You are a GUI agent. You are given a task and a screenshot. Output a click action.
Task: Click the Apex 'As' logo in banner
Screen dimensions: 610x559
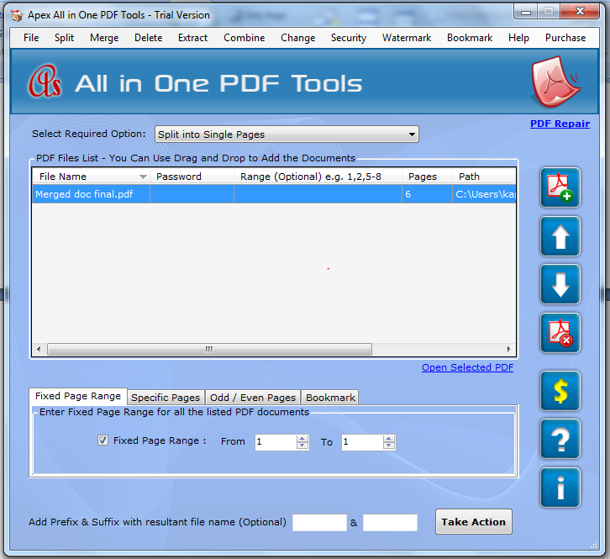click(45, 82)
